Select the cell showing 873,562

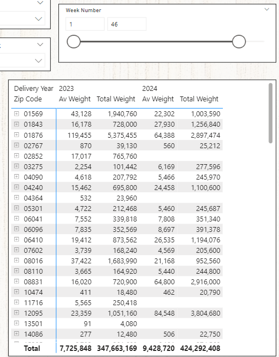(125, 240)
